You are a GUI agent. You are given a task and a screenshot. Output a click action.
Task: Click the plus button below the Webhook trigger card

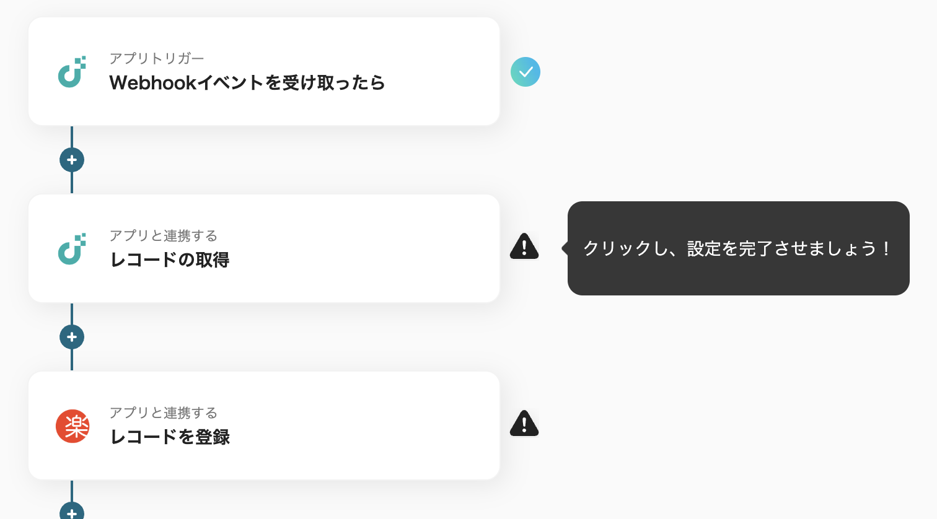tap(72, 160)
